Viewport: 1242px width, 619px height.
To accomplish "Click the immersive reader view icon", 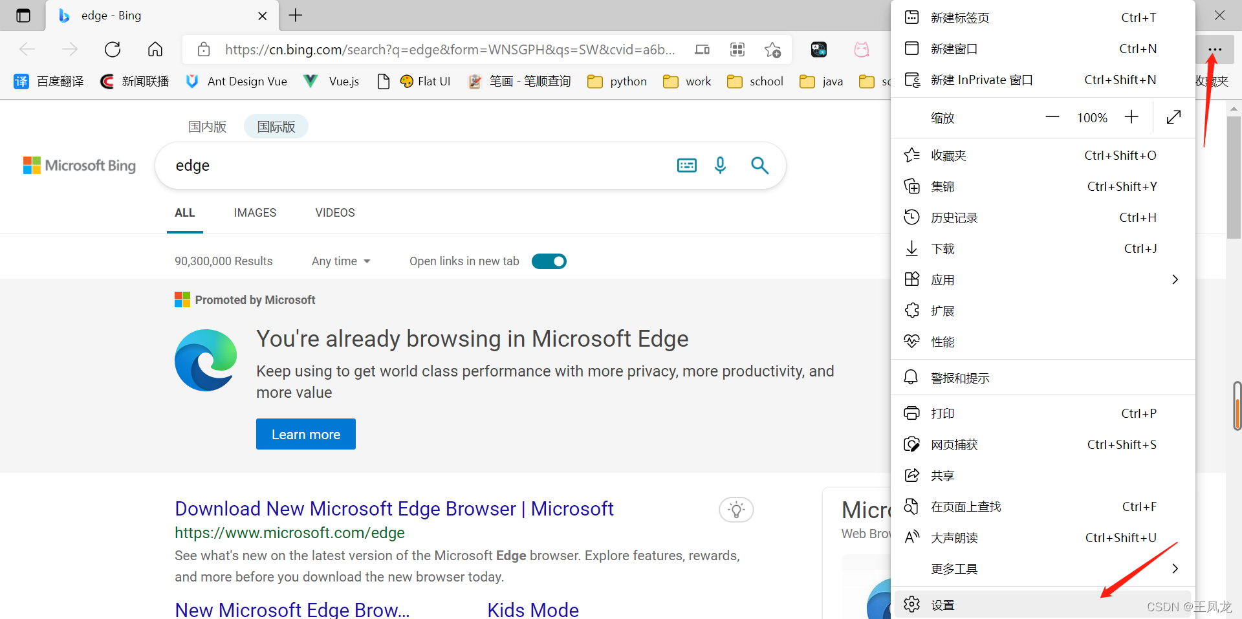I will pyautogui.click(x=703, y=49).
